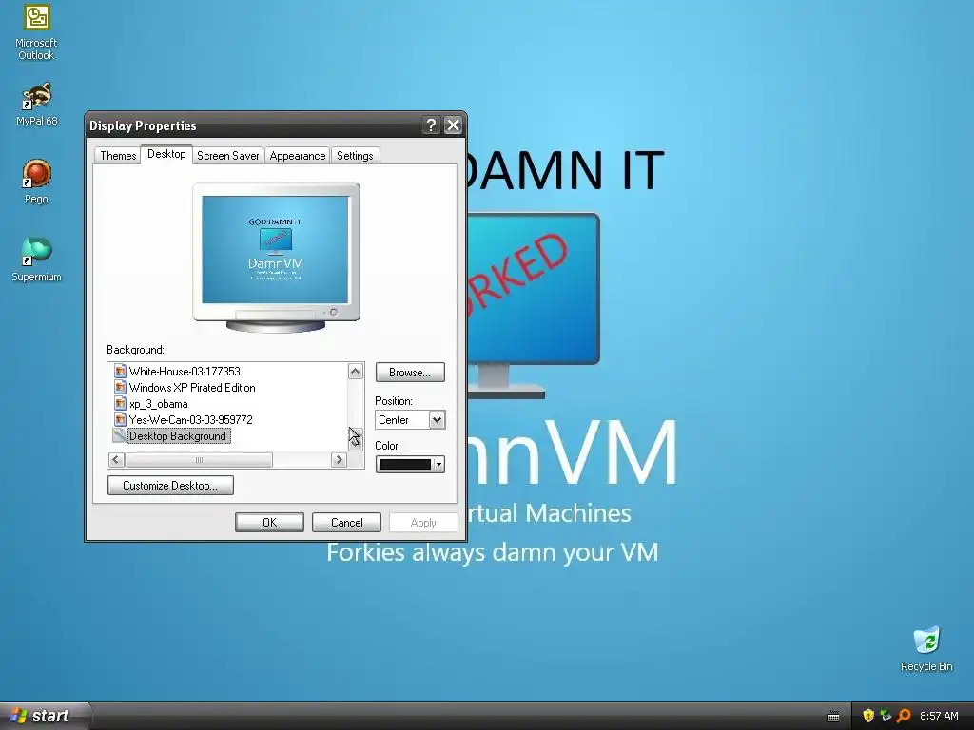The height and width of the screenshot is (730, 974).
Task: Click Customize Desktop button
Action: pos(170,486)
